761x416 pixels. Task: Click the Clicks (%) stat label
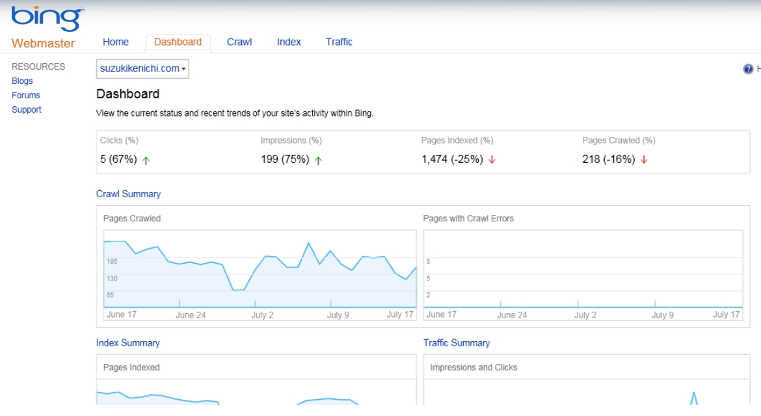(119, 141)
